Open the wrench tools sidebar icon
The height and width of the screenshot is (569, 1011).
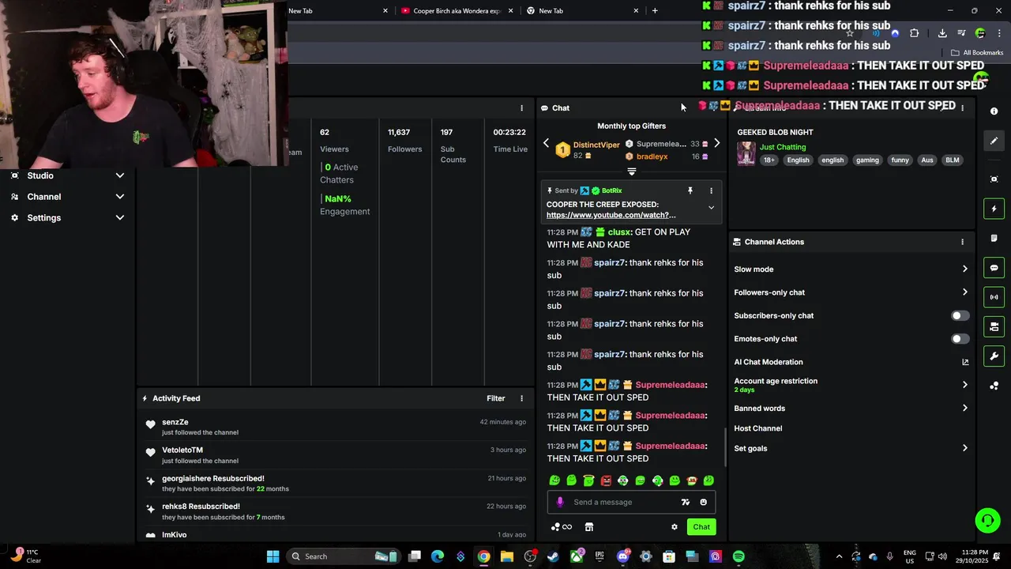coord(994,356)
